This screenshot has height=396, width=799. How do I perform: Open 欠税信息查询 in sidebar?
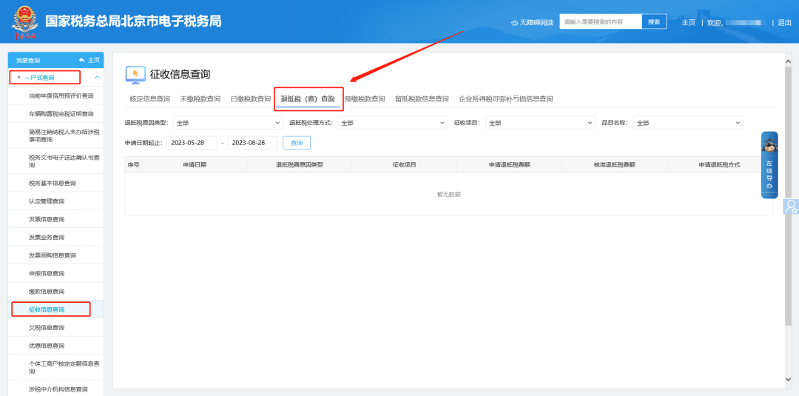47,328
